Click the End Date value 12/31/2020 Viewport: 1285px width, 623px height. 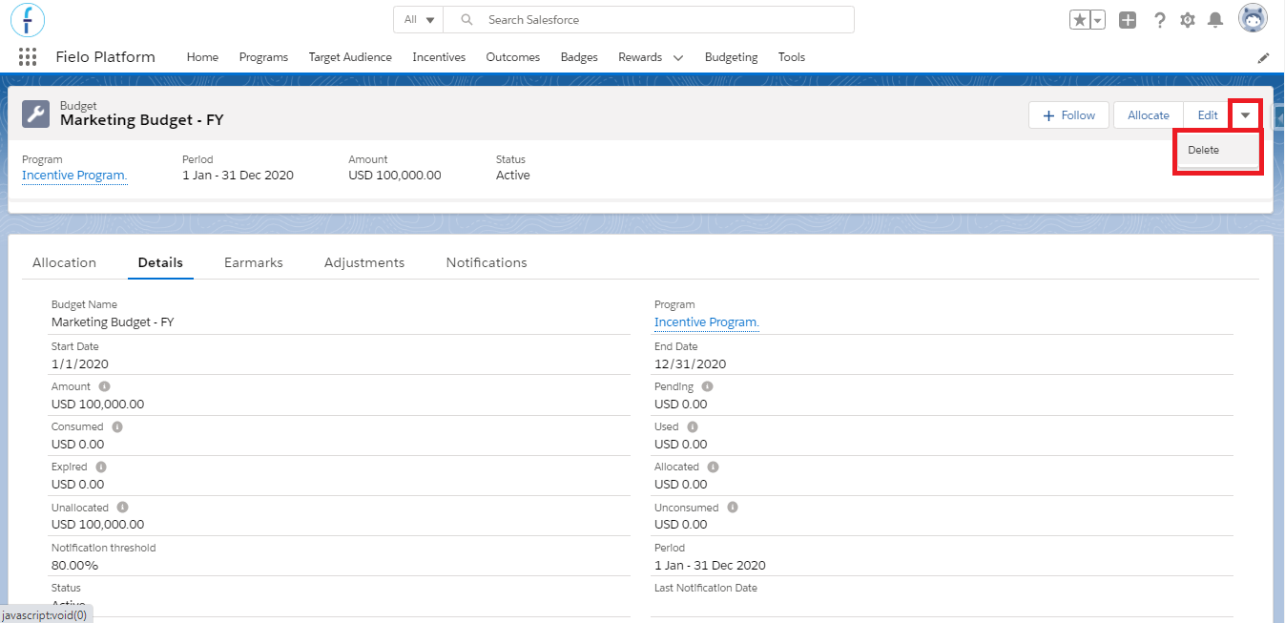tap(691, 363)
